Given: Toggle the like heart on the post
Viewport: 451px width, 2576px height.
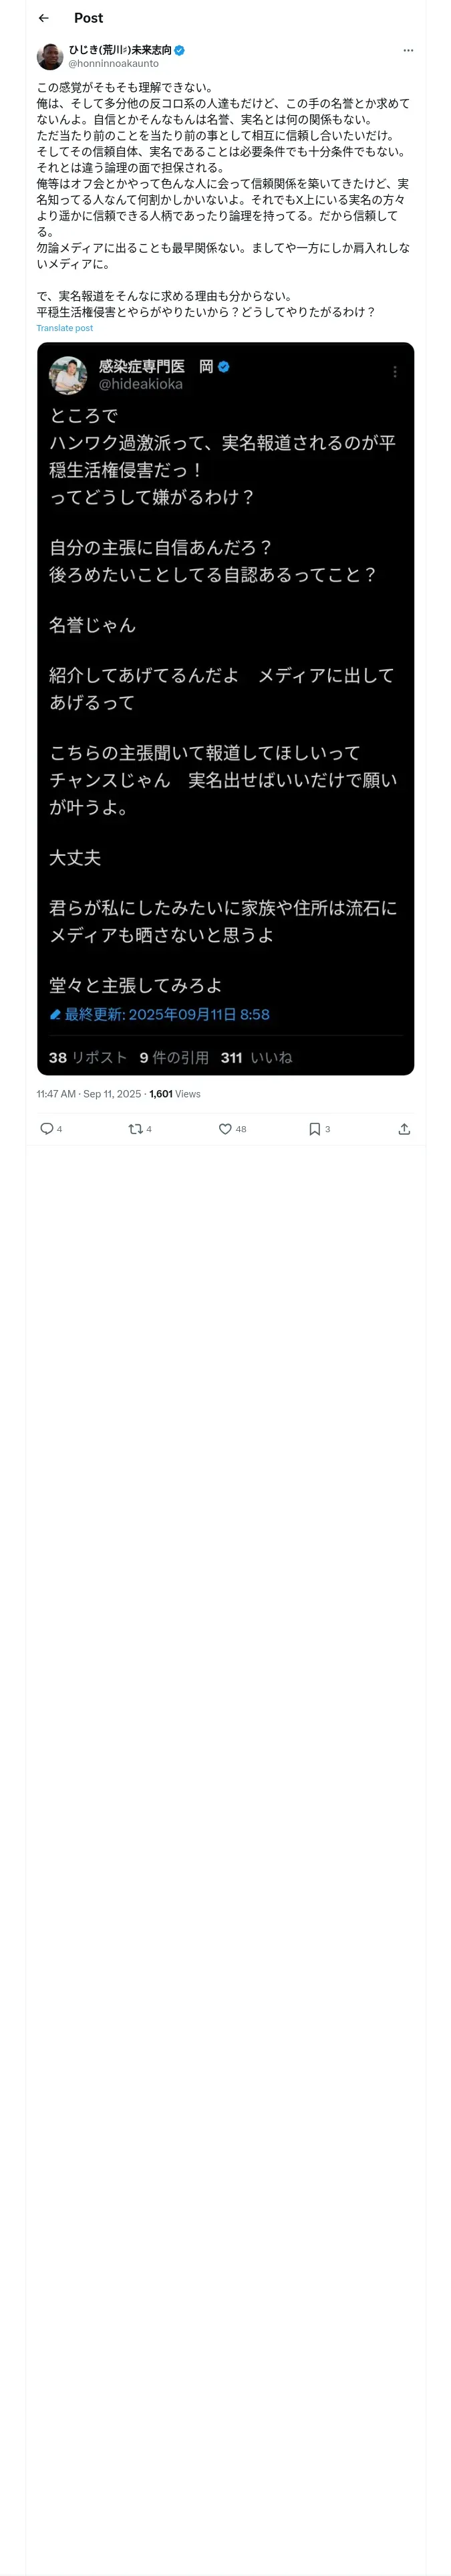Looking at the screenshot, I should click(225, 1128).
